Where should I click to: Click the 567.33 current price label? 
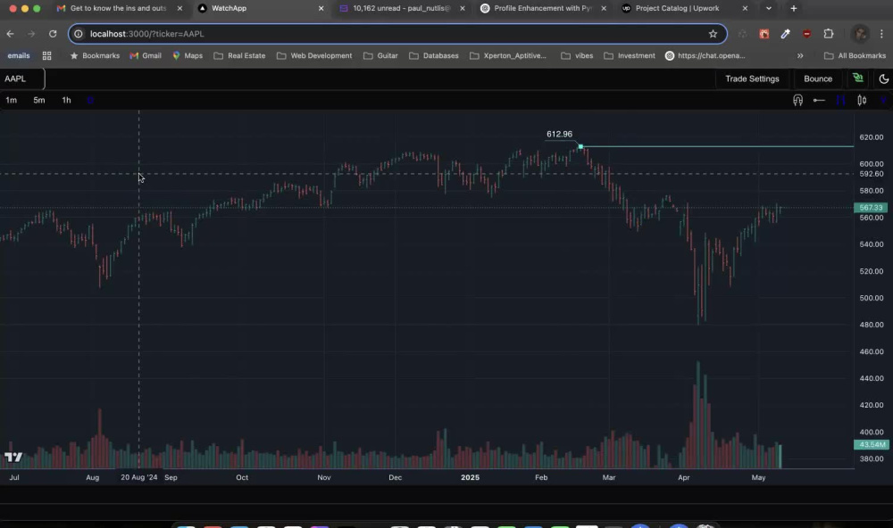(871, 208)
